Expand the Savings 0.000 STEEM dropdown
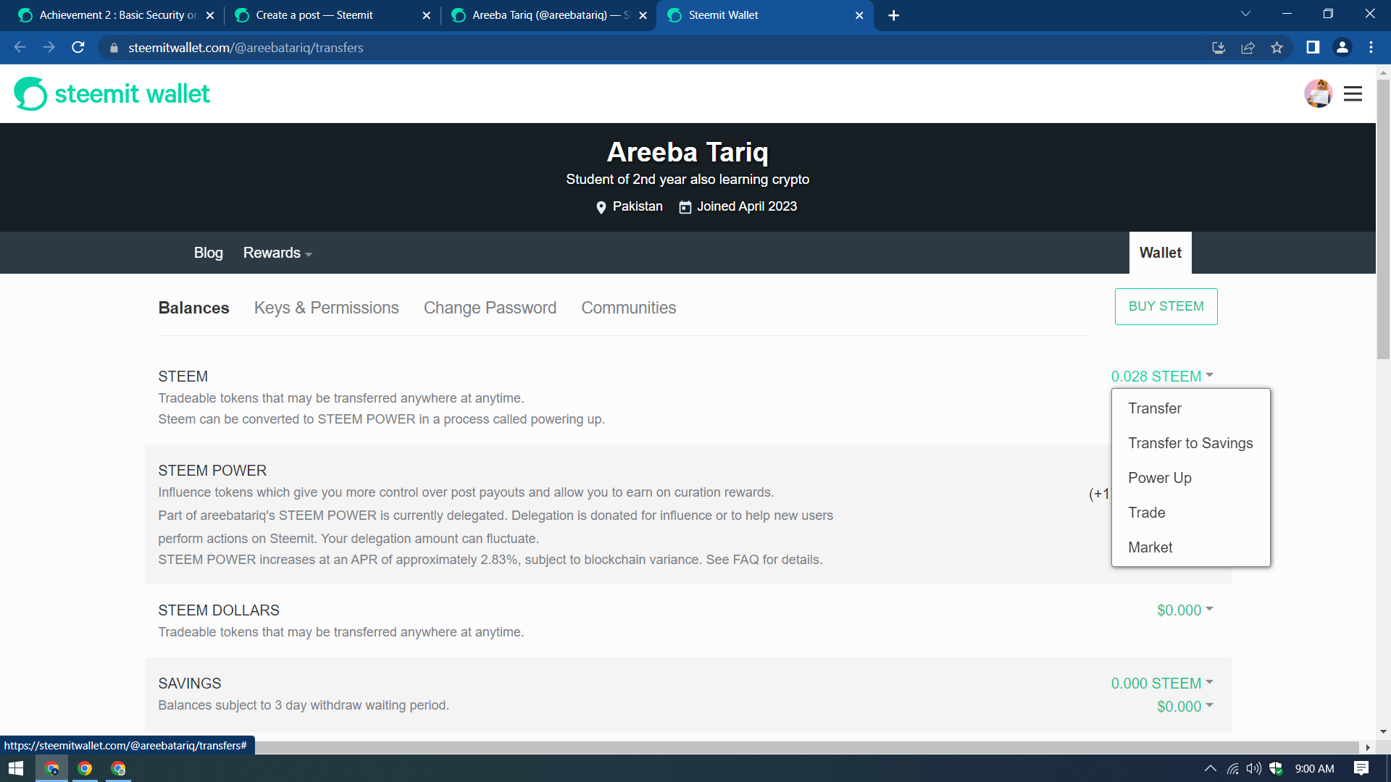This screenshot has width=1391, height=782. point(1162,684)
